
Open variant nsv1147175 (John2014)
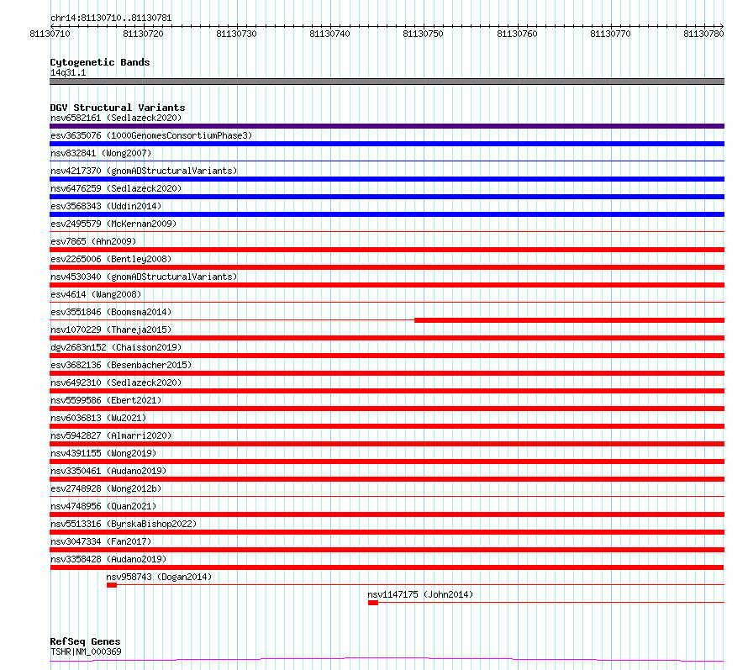click(x=420, y=594)
